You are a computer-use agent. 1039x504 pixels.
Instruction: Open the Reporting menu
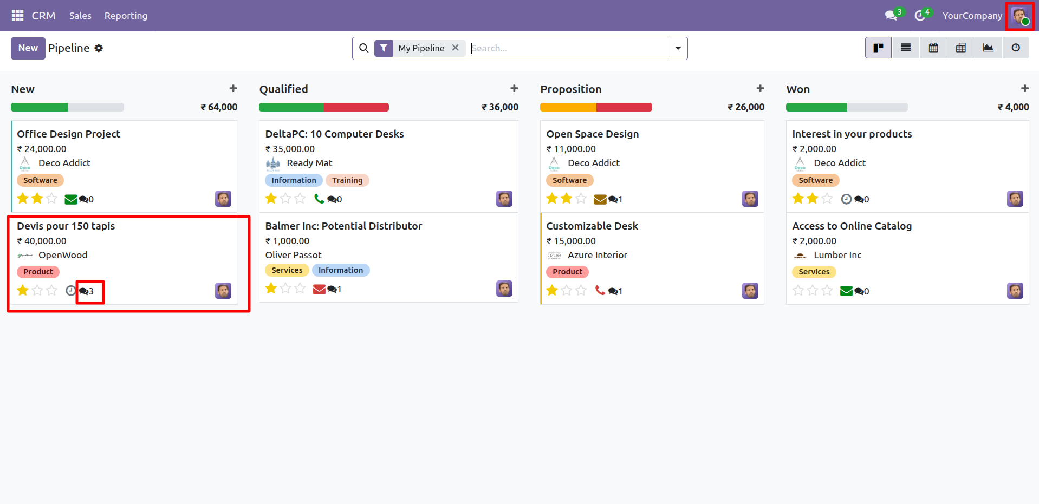(x=126, y=16)
